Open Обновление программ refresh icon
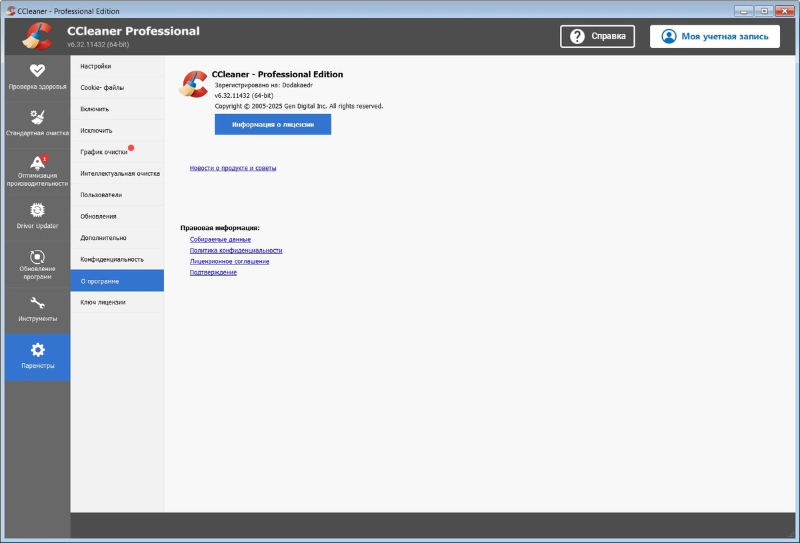Image resolution: width=800 pixels, height=543 pixels. 37,257
